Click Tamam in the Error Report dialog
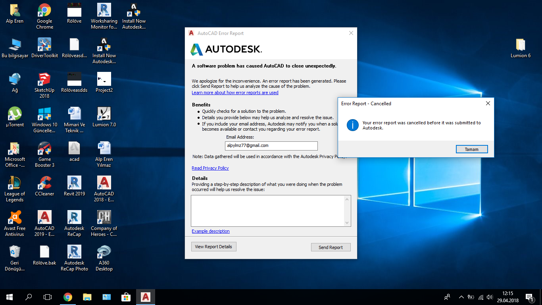Screen dimensions: 542x305 (472, 149)
